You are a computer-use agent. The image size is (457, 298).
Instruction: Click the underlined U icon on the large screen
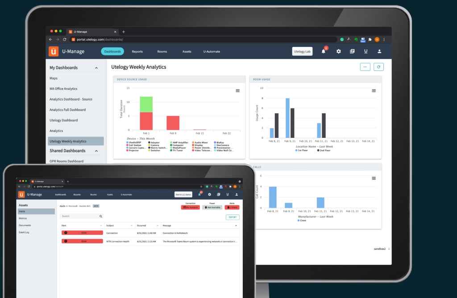tap(366, 51)
